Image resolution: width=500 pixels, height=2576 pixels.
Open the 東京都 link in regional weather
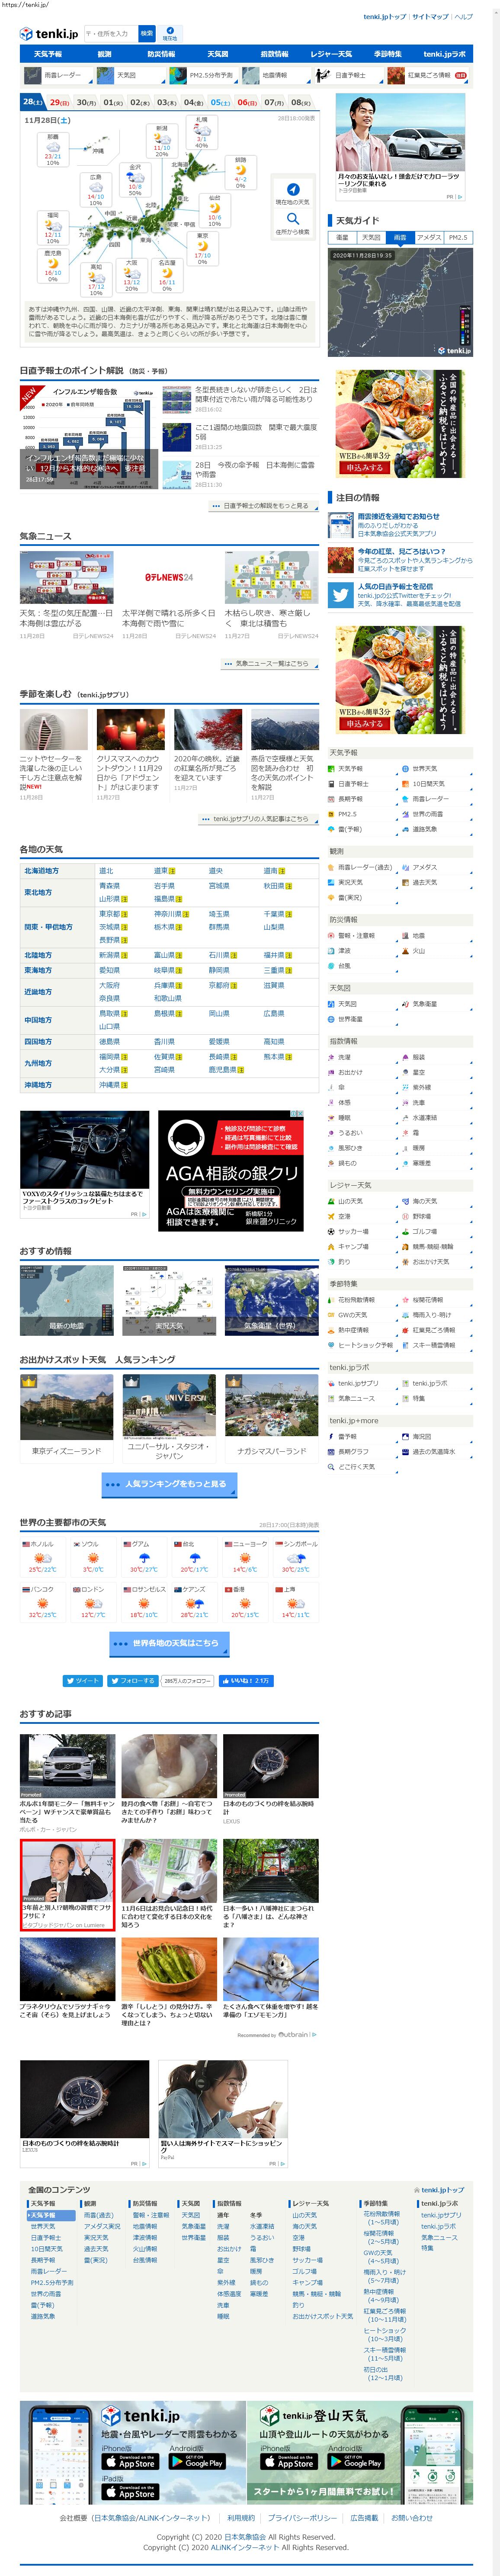coord(110,914)
